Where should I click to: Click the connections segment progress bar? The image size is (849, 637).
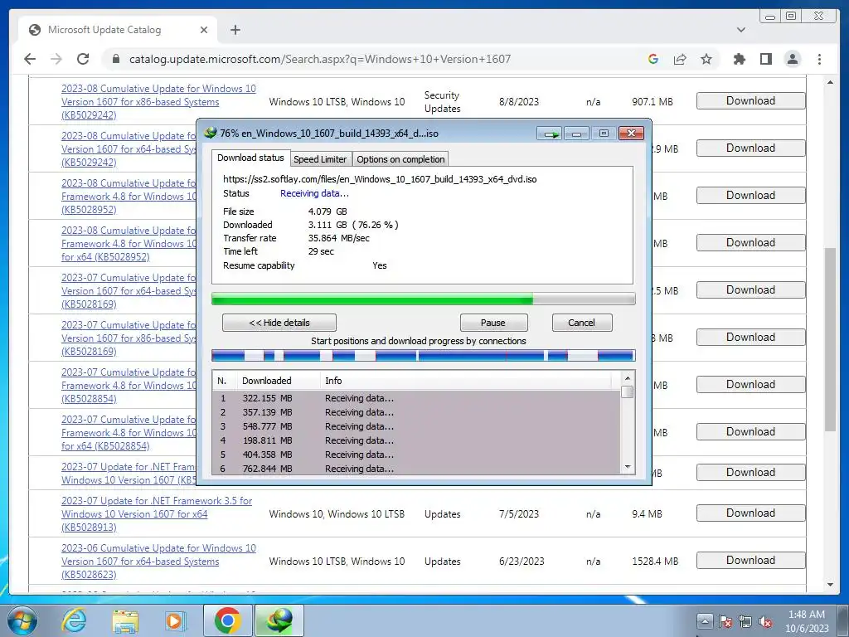pos(423,355)
